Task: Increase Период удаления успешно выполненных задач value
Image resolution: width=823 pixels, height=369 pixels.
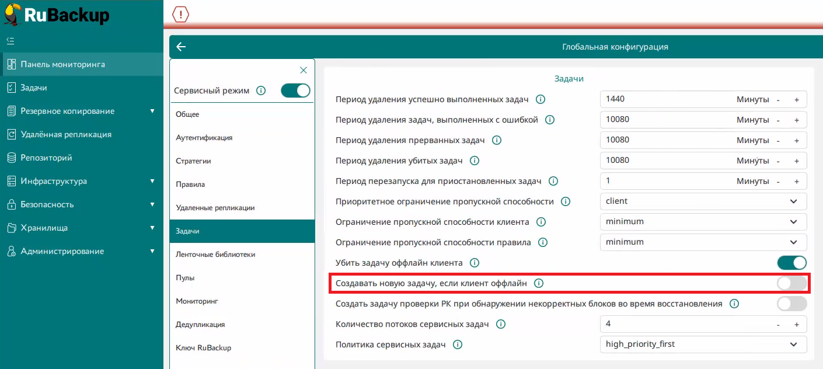Action: [796, 100]
